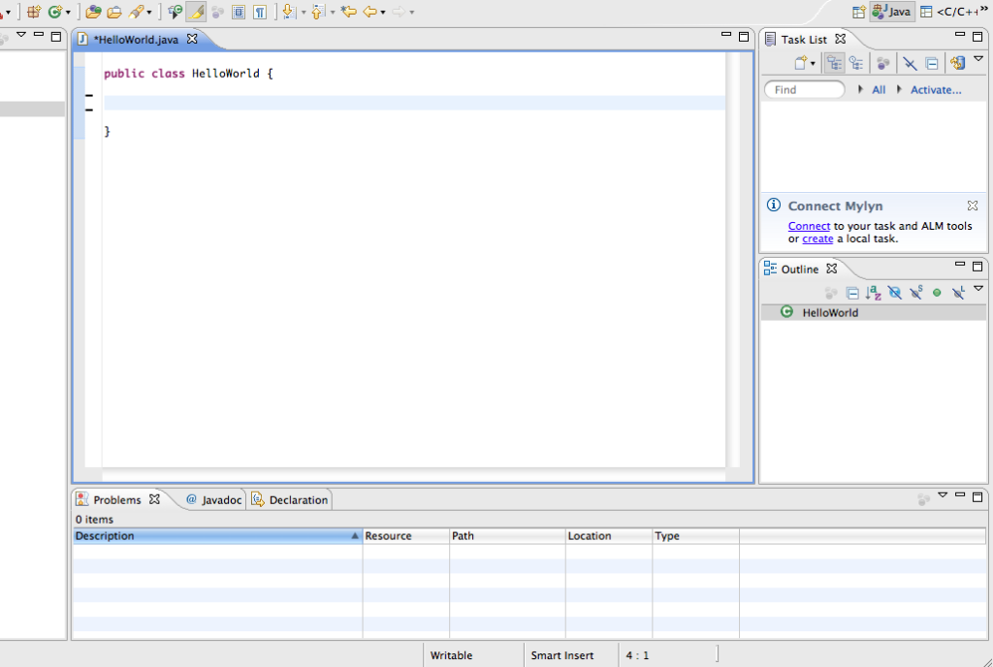
Task: Toggle Scheduled presentation in Task List
Action: [x=856, y=63]
